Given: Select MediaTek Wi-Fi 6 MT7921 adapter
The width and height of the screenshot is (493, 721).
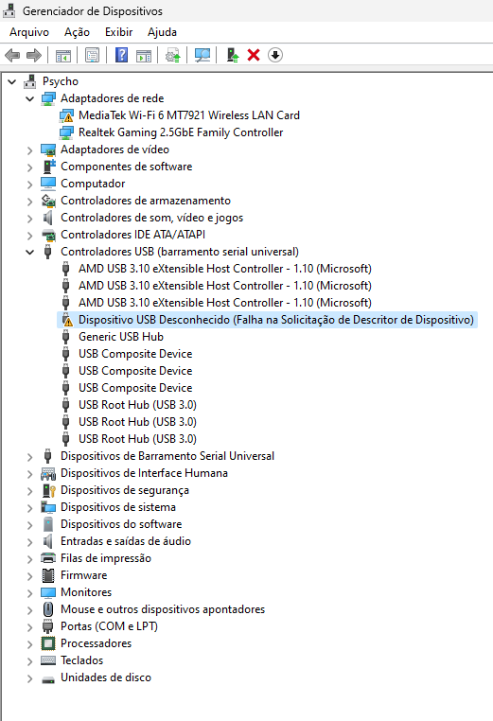Looking at the screenshot, I should point(189,115).
